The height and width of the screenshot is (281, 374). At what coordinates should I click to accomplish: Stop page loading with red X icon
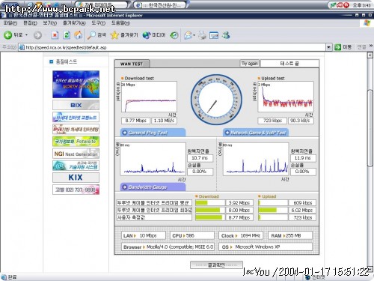click(x=55, y=35)
